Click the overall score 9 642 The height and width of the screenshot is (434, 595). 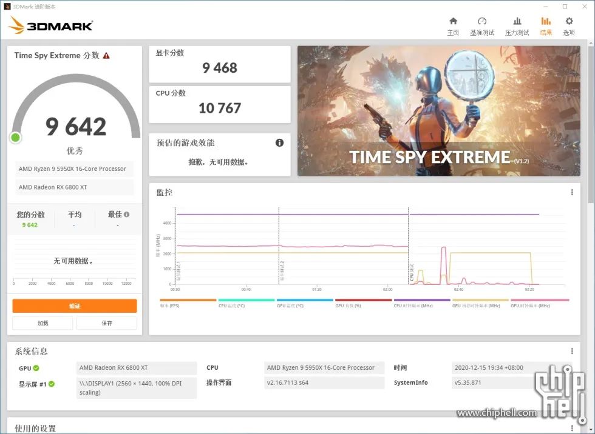pos(75,127)
